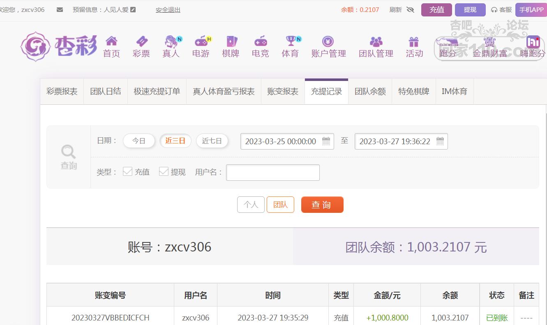Viewport: 547px width, 325px height.
Task: Click the 用户名 input field
Action: [x=272, y=173]
